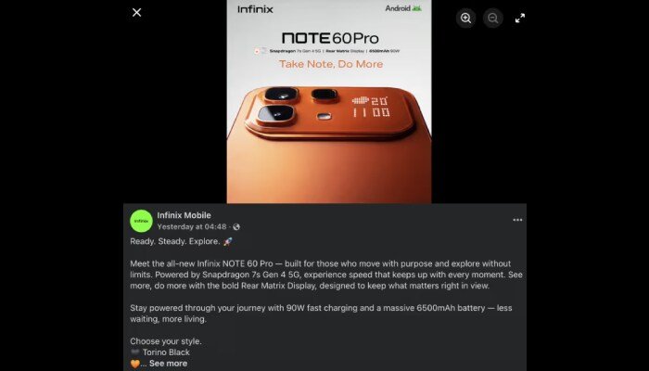Zoom in on the photo

(465, 19)
